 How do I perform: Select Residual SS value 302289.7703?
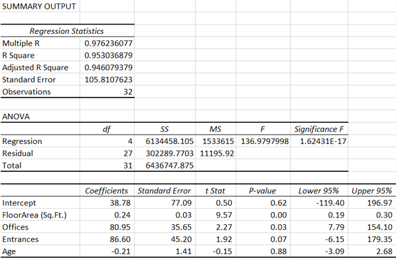169,153
